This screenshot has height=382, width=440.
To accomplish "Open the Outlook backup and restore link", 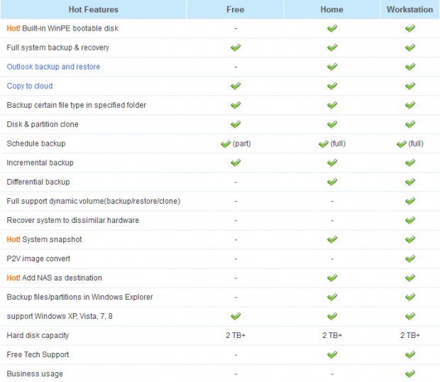I will pos(53,67).
